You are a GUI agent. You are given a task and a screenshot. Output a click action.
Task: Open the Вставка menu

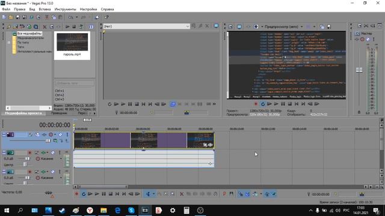45,9
